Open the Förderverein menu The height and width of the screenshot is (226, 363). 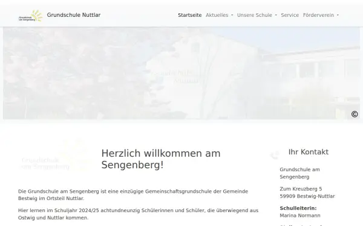(x=318, y=15)
